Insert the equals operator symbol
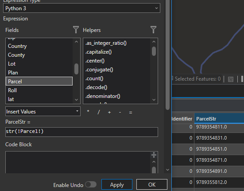The image size is (244, 191). point(131,113)
